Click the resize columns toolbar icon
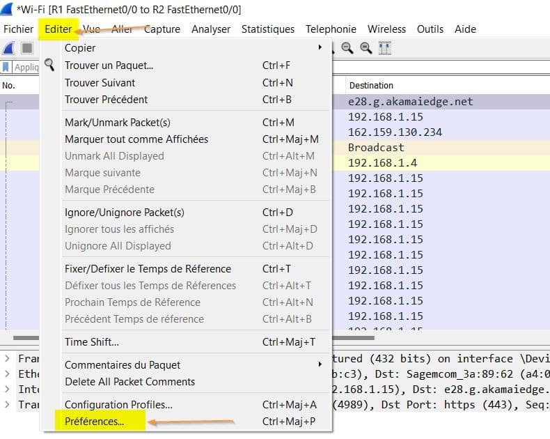 point(384,48)
